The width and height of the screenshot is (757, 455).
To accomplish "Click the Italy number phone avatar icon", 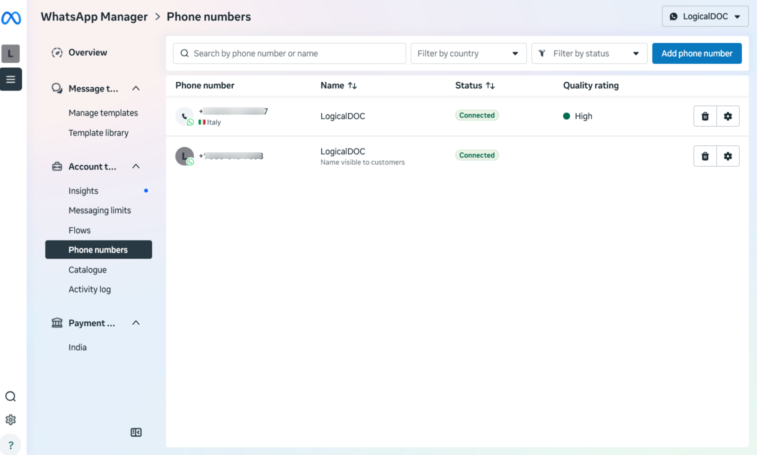I will coord(184,116).
